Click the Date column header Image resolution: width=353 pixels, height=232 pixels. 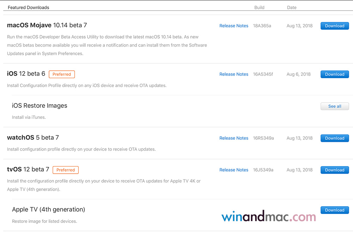pyautogui.click(x=292, y=7)
